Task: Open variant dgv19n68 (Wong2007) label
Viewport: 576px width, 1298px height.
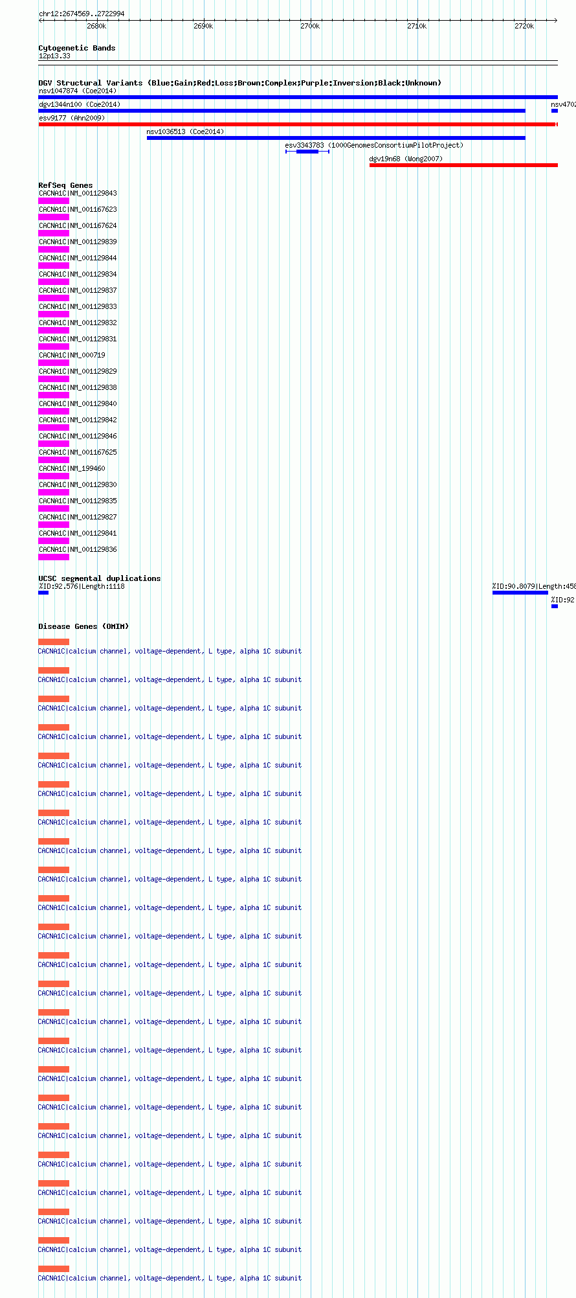Action: tap(406, 159)
